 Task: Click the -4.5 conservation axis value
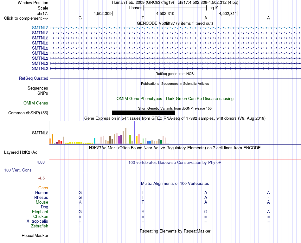pyautogui.click(x=41, y=178)
